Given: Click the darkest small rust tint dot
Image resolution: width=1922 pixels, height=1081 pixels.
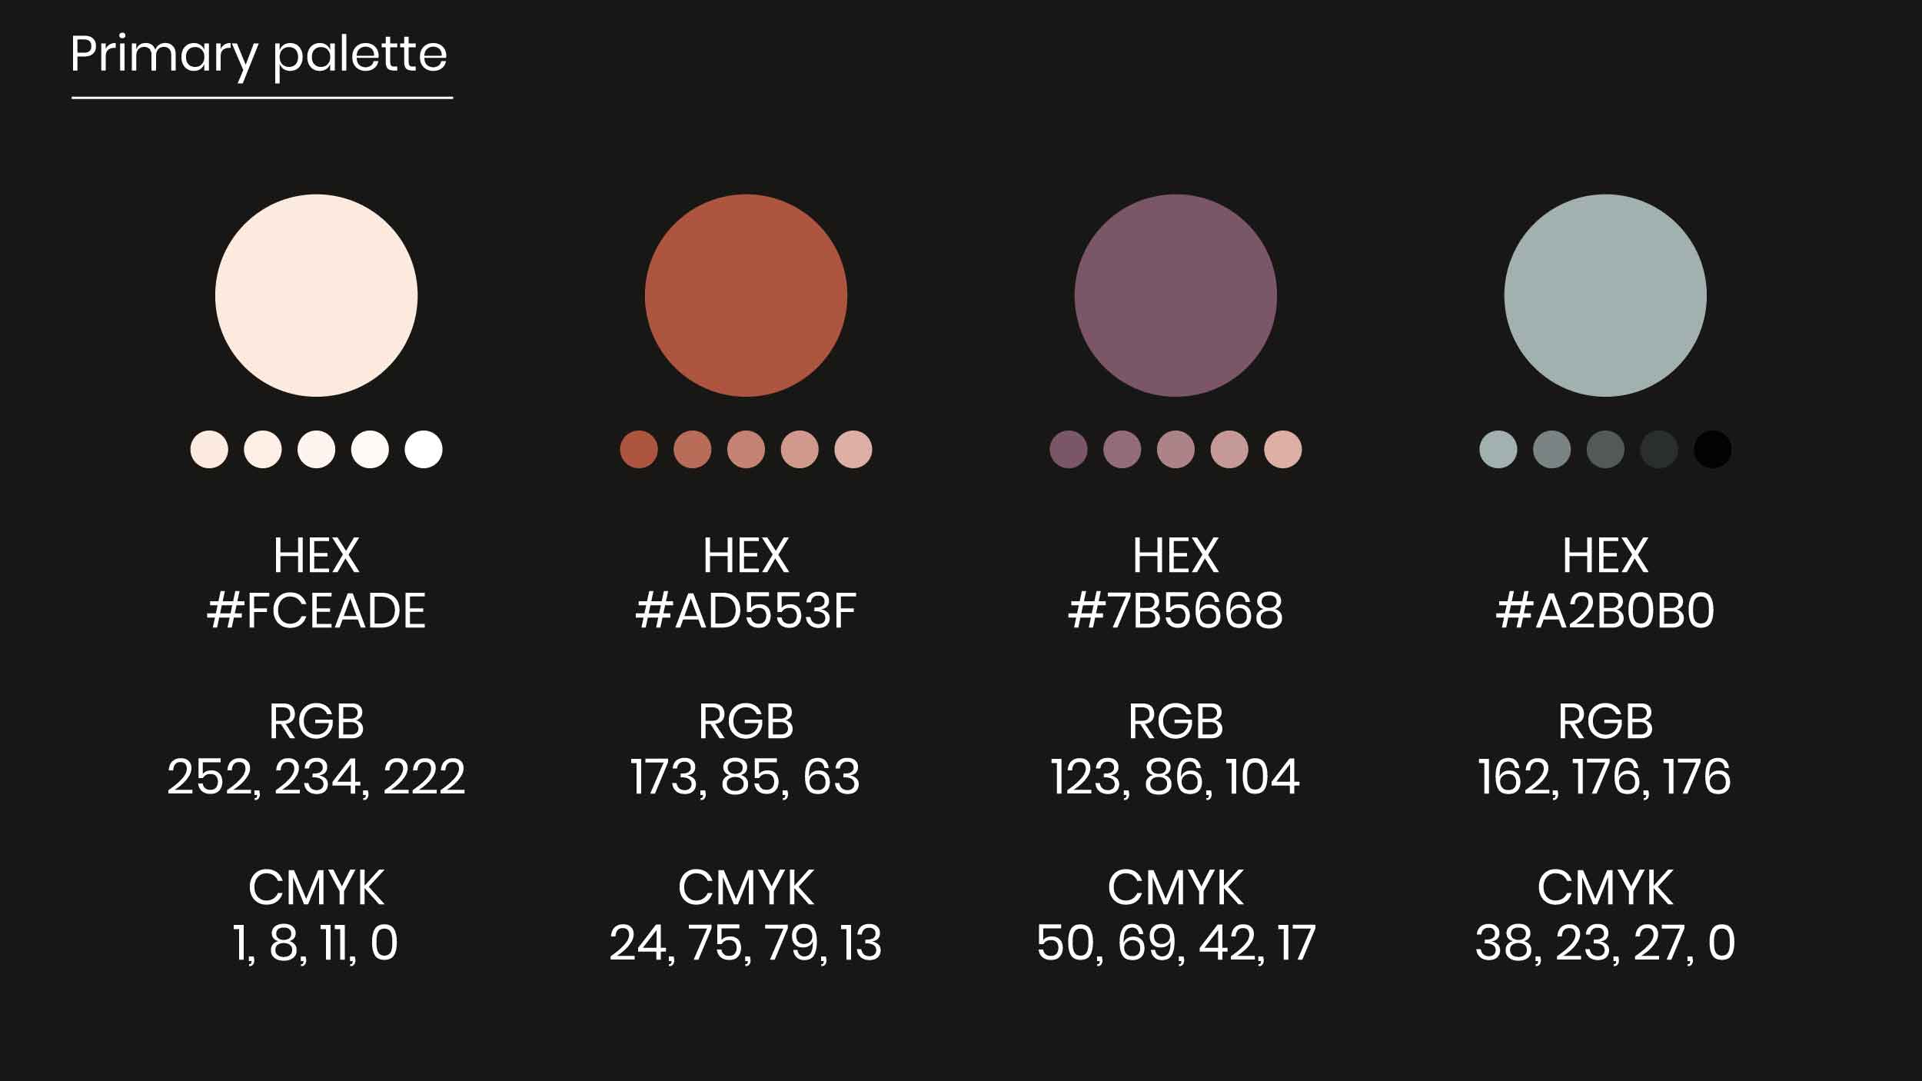Looking at the screenshot, I should click(639, 449).
